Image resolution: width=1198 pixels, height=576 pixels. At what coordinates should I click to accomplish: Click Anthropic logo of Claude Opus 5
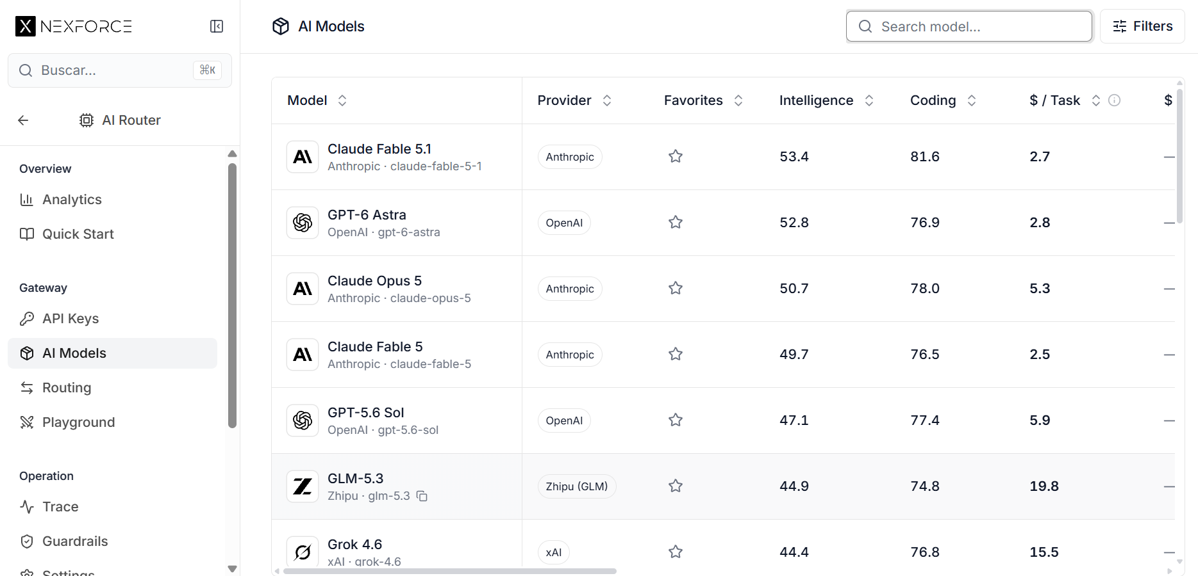[x=303, y=289]
